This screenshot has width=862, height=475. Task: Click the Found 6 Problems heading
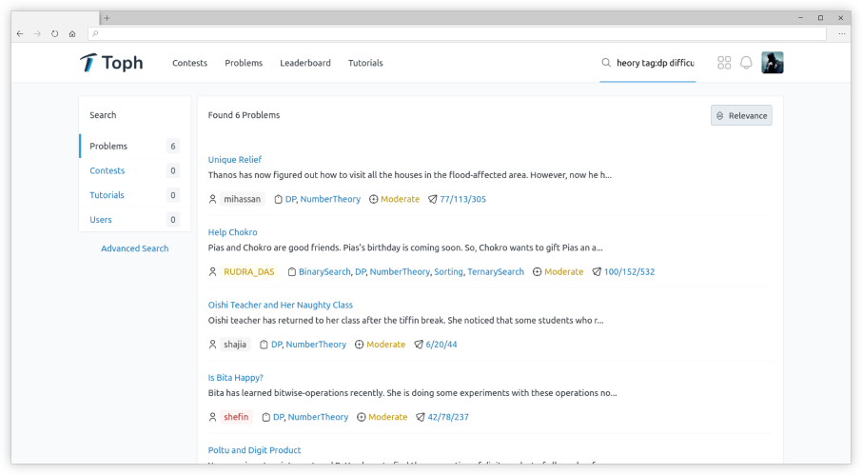click(244, 115)
